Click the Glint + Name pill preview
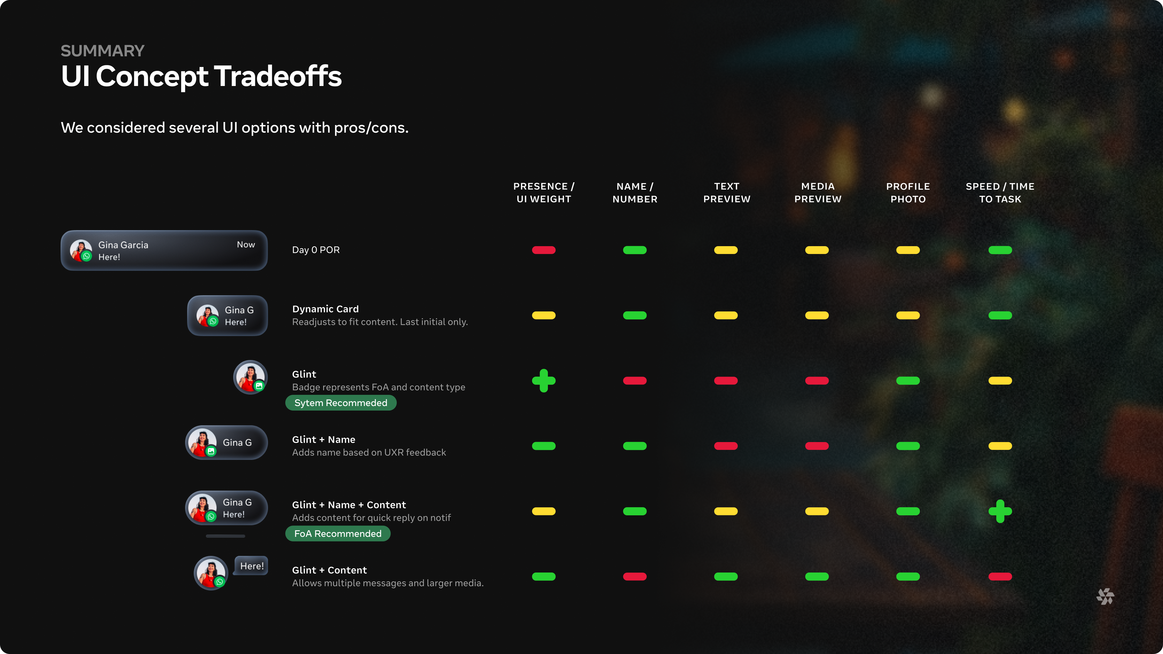Viewport: 1163px width, 654px height. point(226,443)
